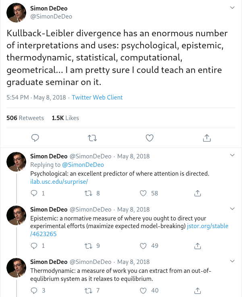Viewport: 243px width, 297px height.
Task: Open Simon DeDeo's profile picture on main tweet
Action: coord(17,12)
